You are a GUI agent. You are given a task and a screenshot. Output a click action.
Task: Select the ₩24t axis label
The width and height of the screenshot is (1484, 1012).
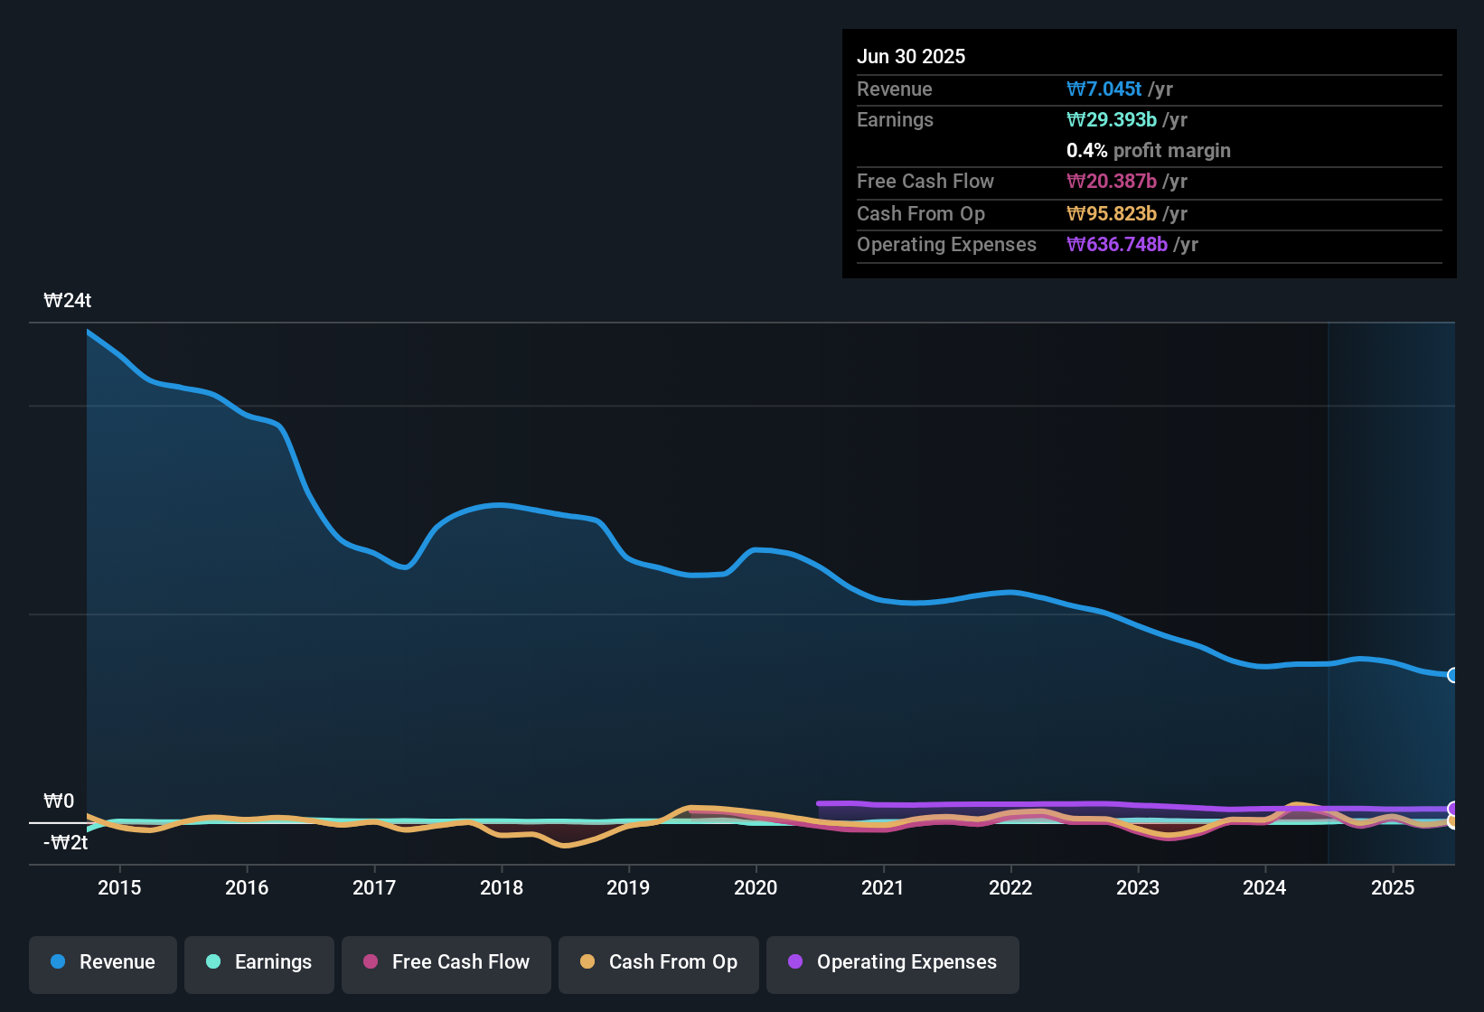pos(68,300)
